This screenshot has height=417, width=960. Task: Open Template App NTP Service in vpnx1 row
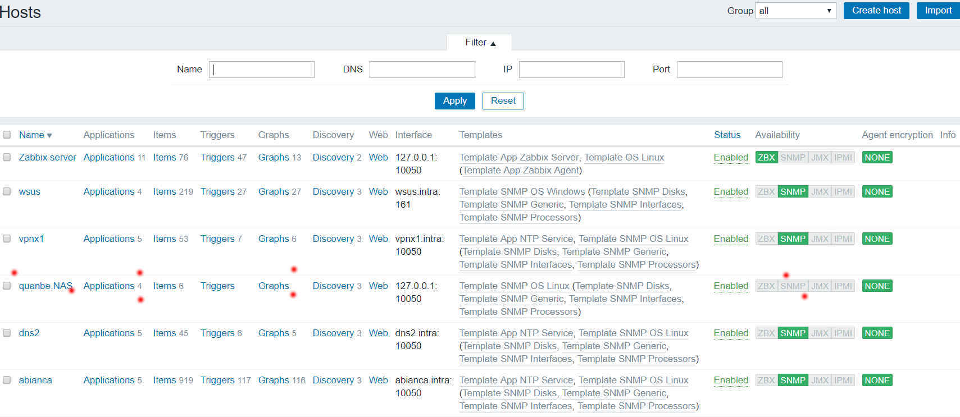click(x=516, y=239)
